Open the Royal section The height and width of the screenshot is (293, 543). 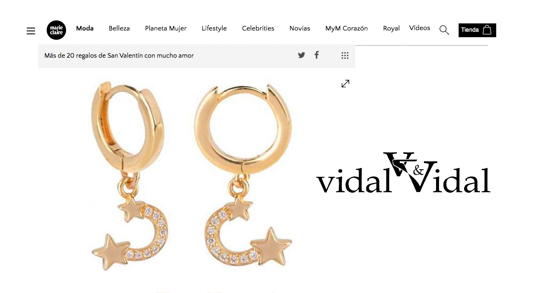391,28
